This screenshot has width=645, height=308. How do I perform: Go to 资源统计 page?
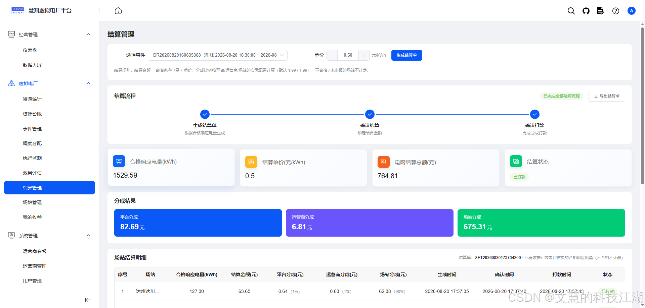[49, 99]
